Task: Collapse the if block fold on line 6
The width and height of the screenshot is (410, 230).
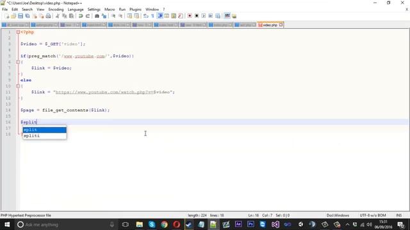Action: [18, 62]
